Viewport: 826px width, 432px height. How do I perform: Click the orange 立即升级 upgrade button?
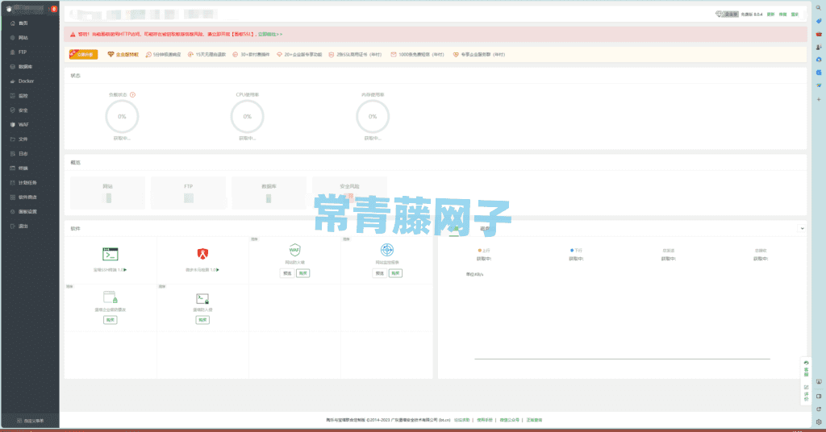pos(83,54)
